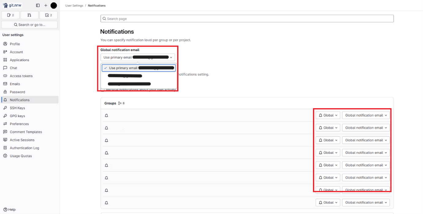Click the bell icon on the first group row
The image size is (423, 214).
click(106, 115)
